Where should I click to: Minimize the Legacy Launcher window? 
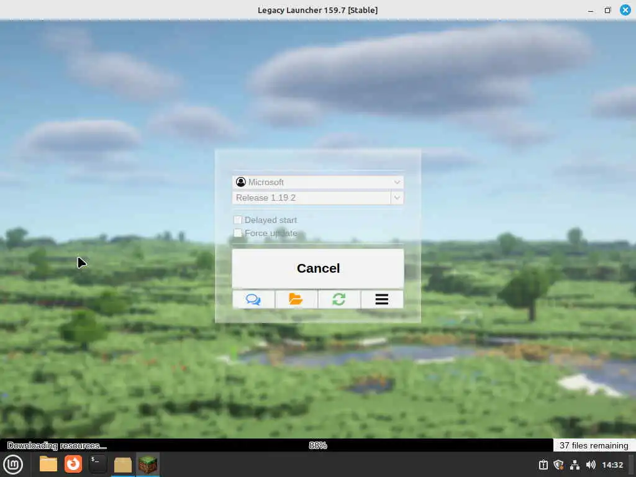[591, 11]
